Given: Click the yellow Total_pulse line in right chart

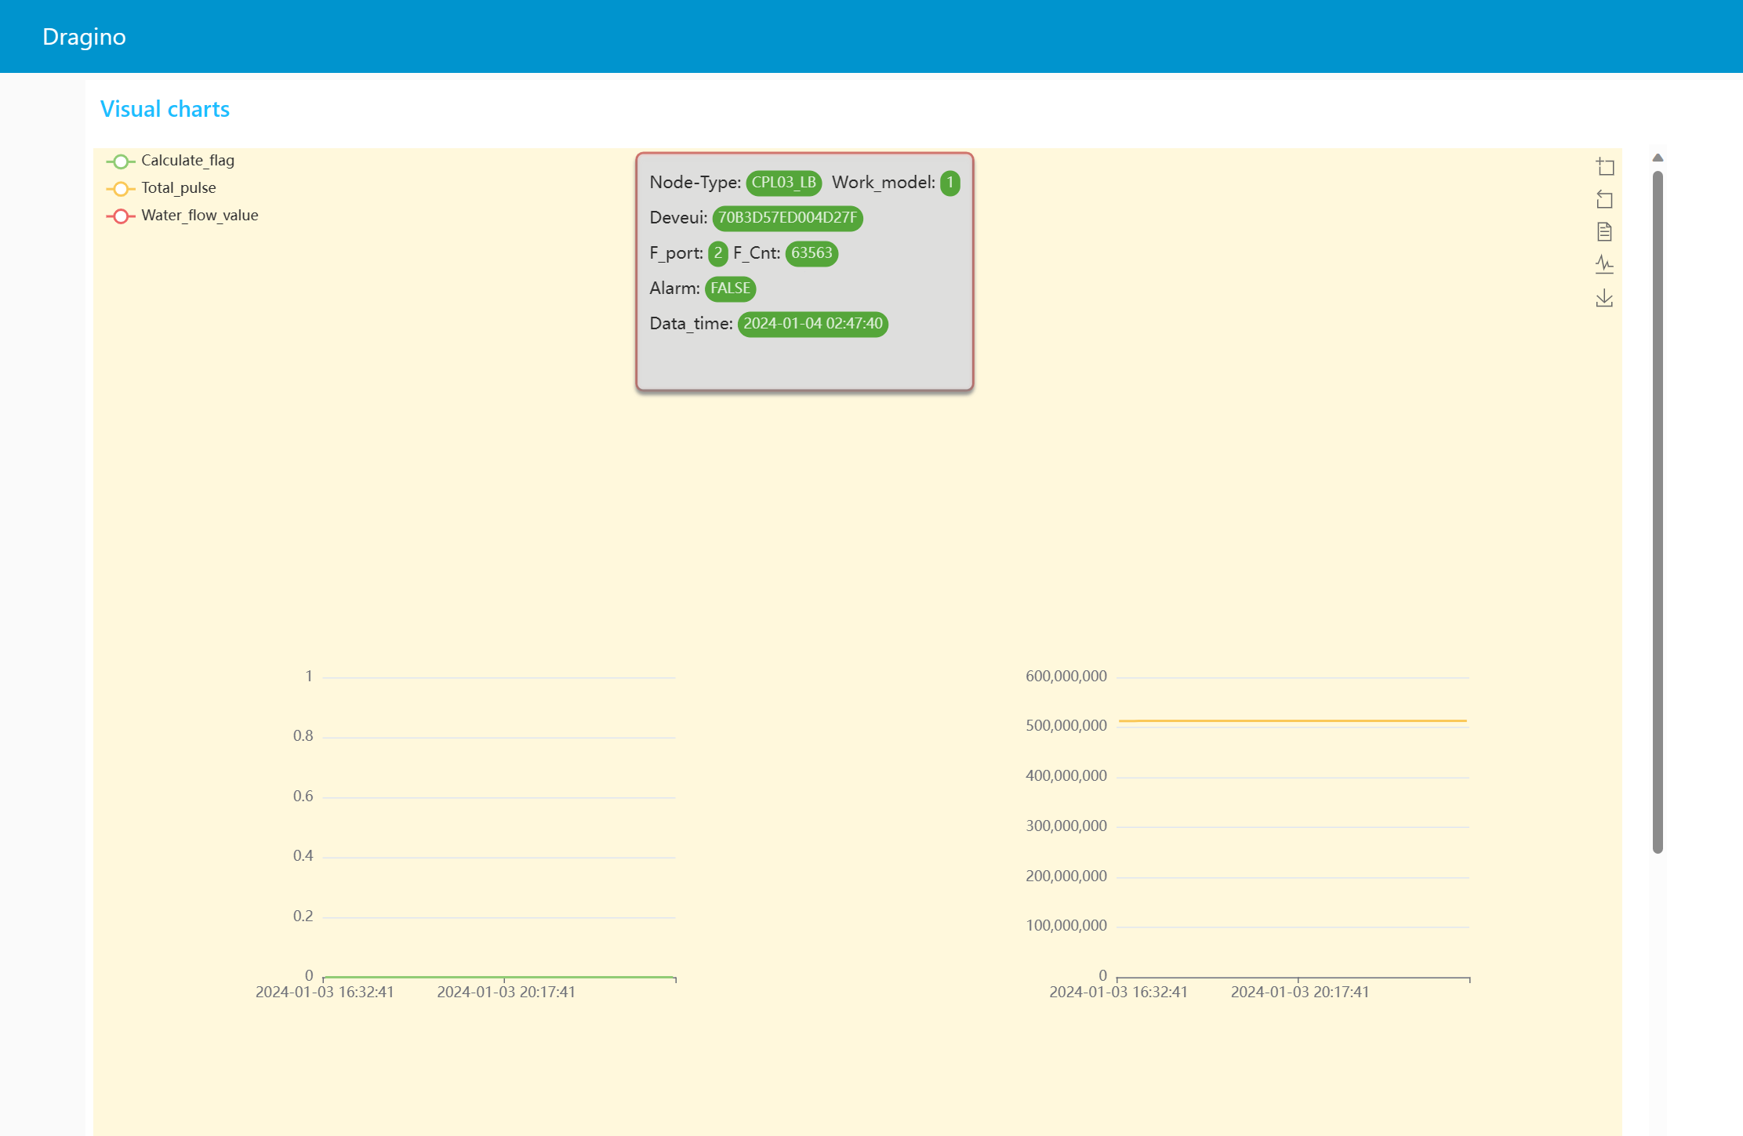Looking at the screenshot, I should (x=1292, y=720).
